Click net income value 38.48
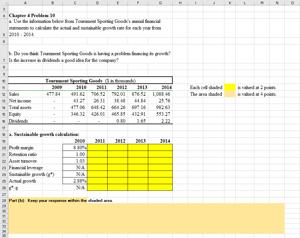 120,101
